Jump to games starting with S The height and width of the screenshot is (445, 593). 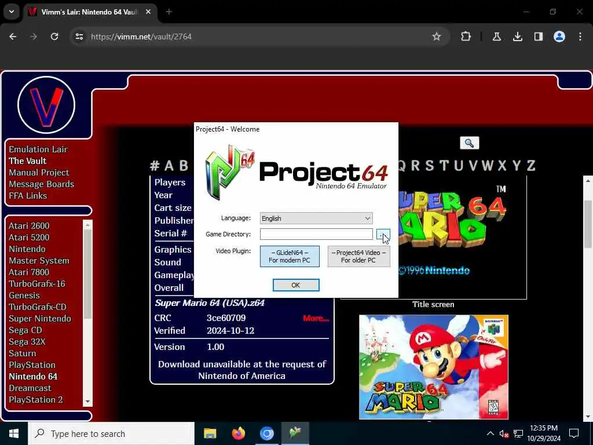pyautogui.click(x=430, y=165)
